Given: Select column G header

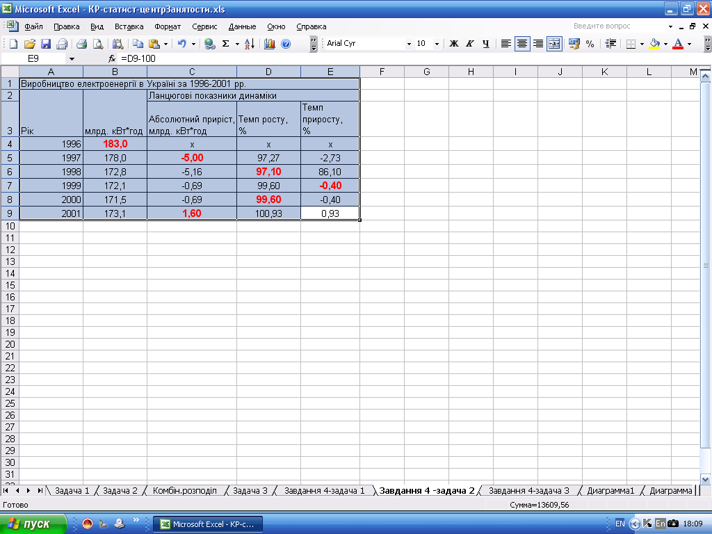Looking at the screenshot, I should 426,72.
